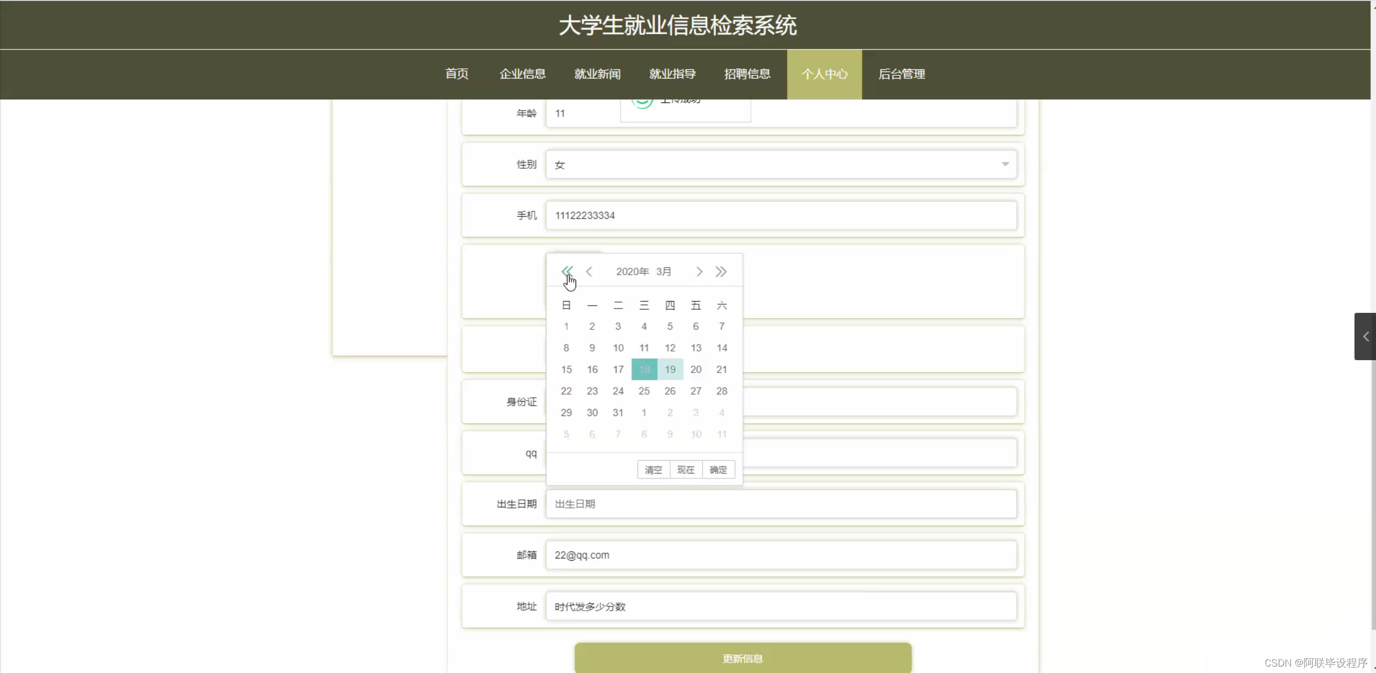Expand the collapsed right side panel arrow

[1365, 336]
